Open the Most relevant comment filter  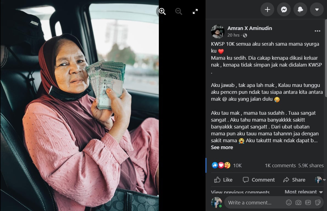pyautogui.click(x=304, y=191)
